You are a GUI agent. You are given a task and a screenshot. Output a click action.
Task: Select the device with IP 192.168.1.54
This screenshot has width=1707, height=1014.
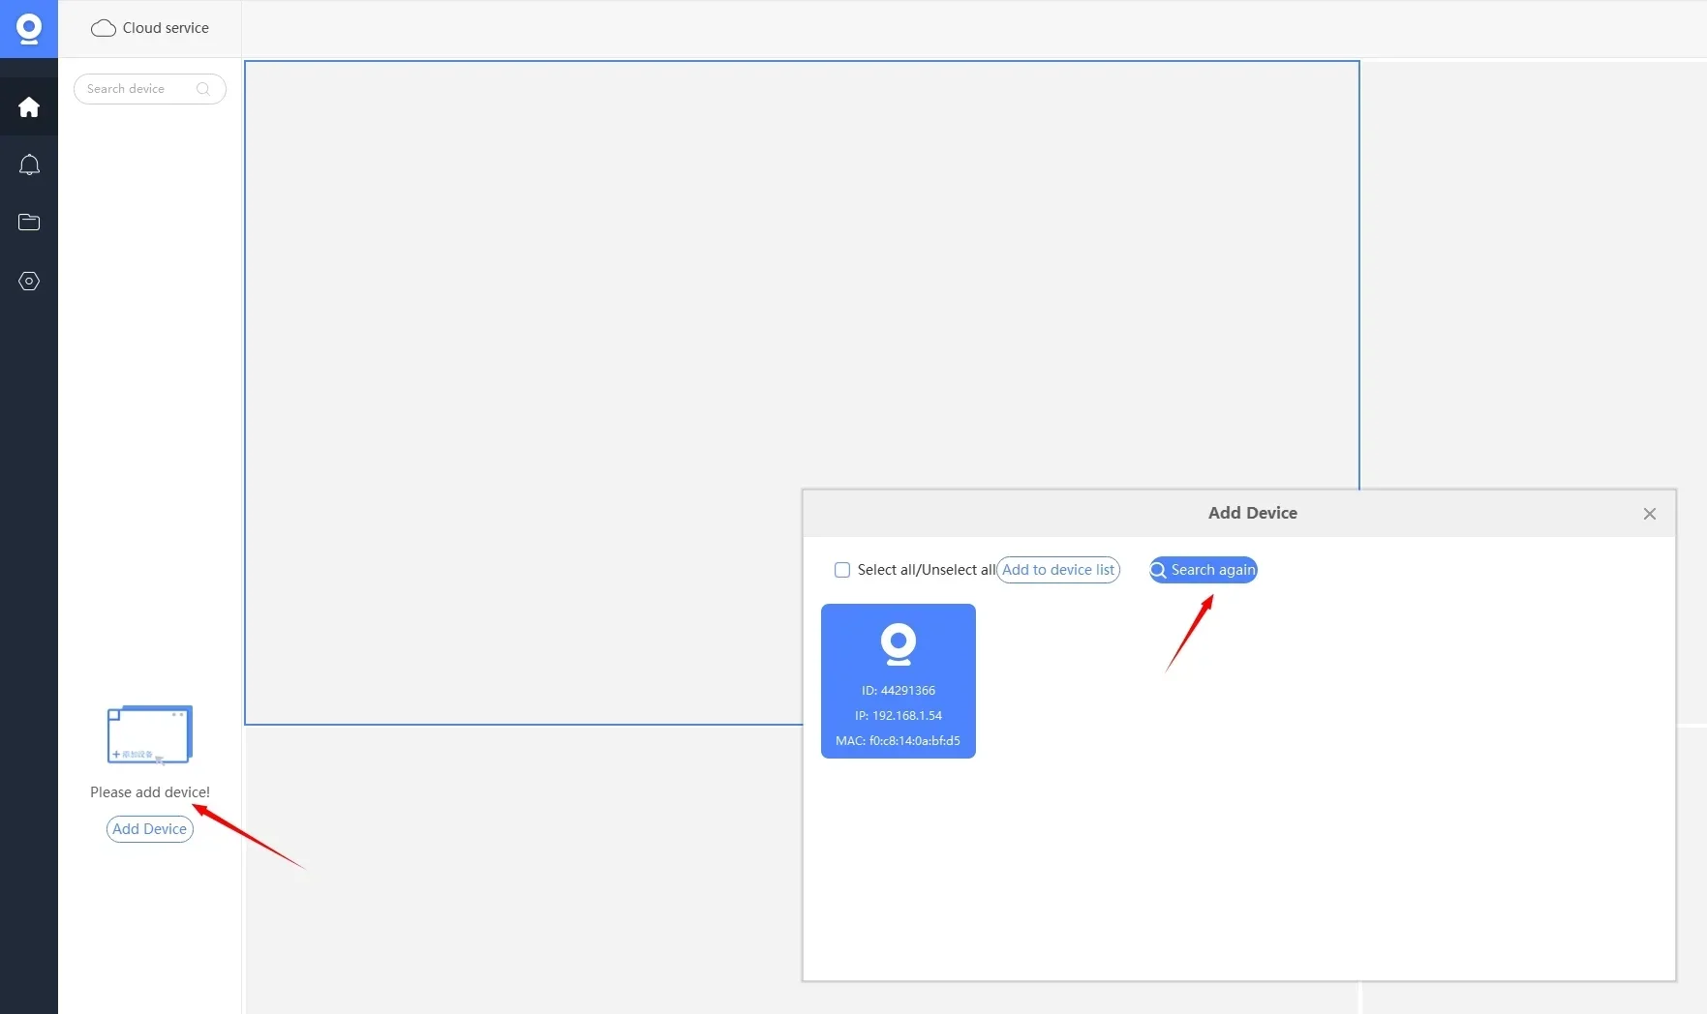(x=898, y=716)
